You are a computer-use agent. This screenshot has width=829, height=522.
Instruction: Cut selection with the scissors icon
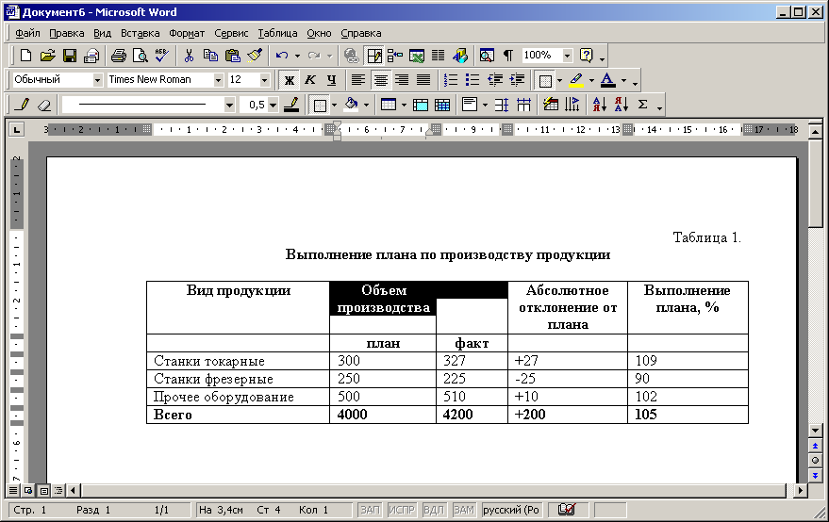(189, 56)
